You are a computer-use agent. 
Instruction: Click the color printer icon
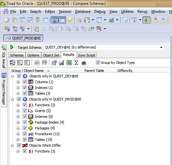point(84,63)
